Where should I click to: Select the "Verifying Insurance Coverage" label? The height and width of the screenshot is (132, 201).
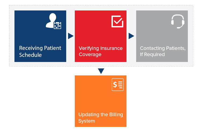(100, 51)
